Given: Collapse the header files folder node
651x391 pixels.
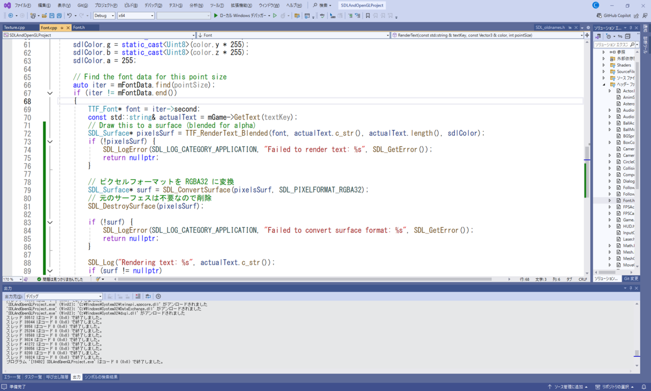Looking at the screenshot, I should [603, 85].
